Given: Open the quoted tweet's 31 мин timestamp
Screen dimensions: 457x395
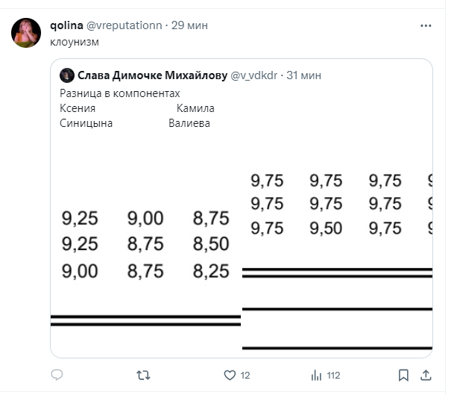Looking at the screenshot, I should [303, 75].
